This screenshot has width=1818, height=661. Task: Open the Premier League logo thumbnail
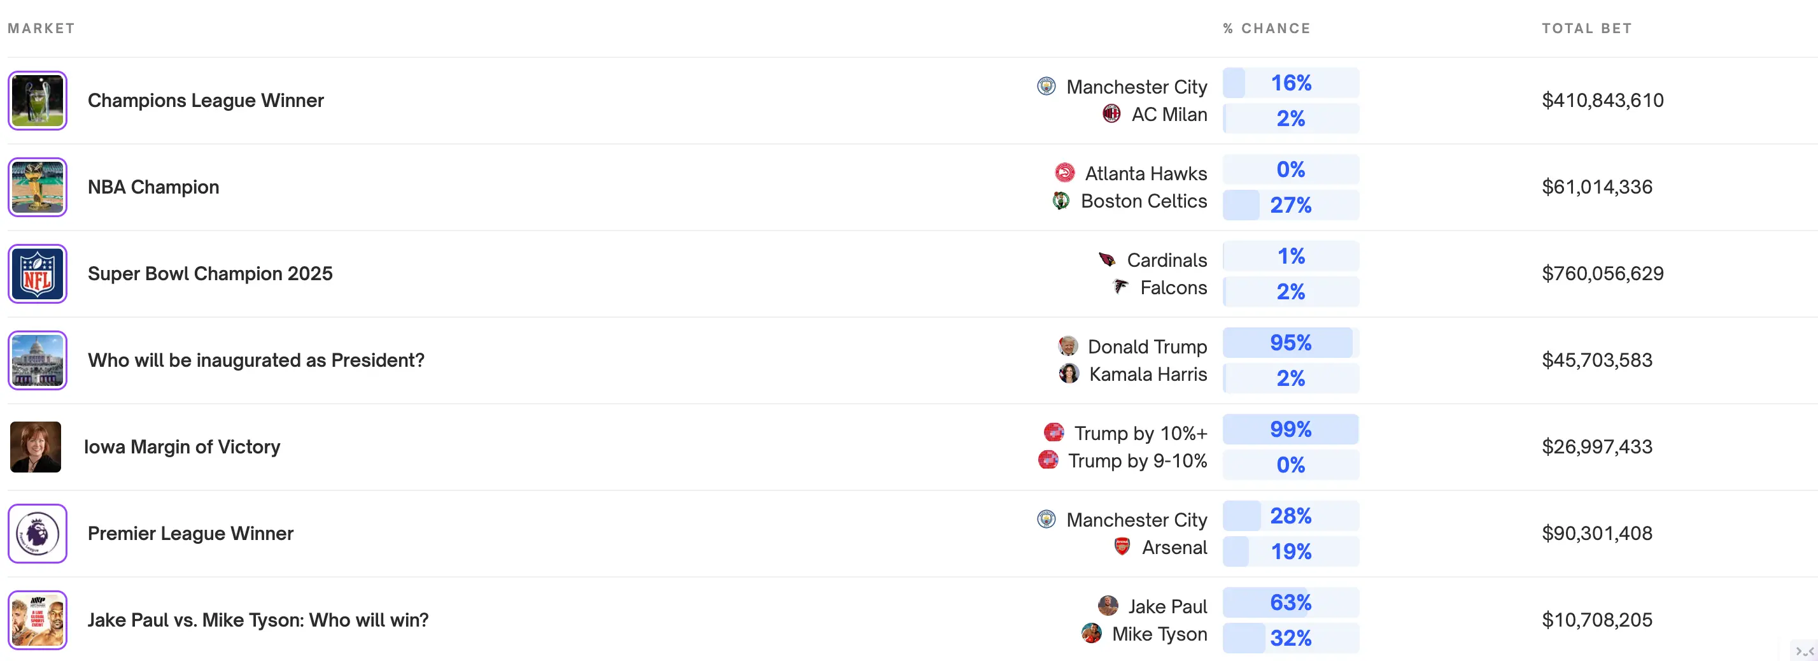click(38, 533)
